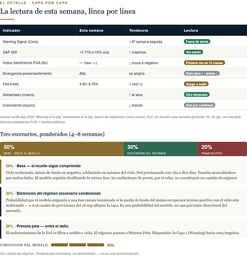Click the '3,50–3,75%' Fed funds value

point(89,84)
